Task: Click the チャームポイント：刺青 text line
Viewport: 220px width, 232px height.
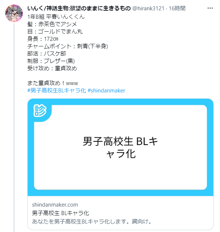Action: pyautogui.click(x=68, y=46)
